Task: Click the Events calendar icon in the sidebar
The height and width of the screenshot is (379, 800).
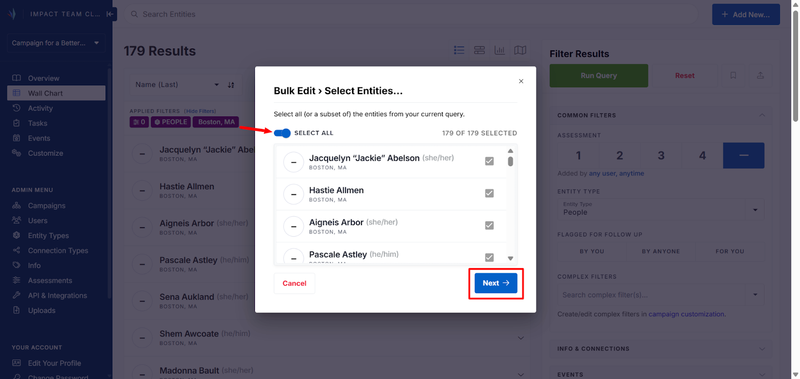Action: (16, 138)
